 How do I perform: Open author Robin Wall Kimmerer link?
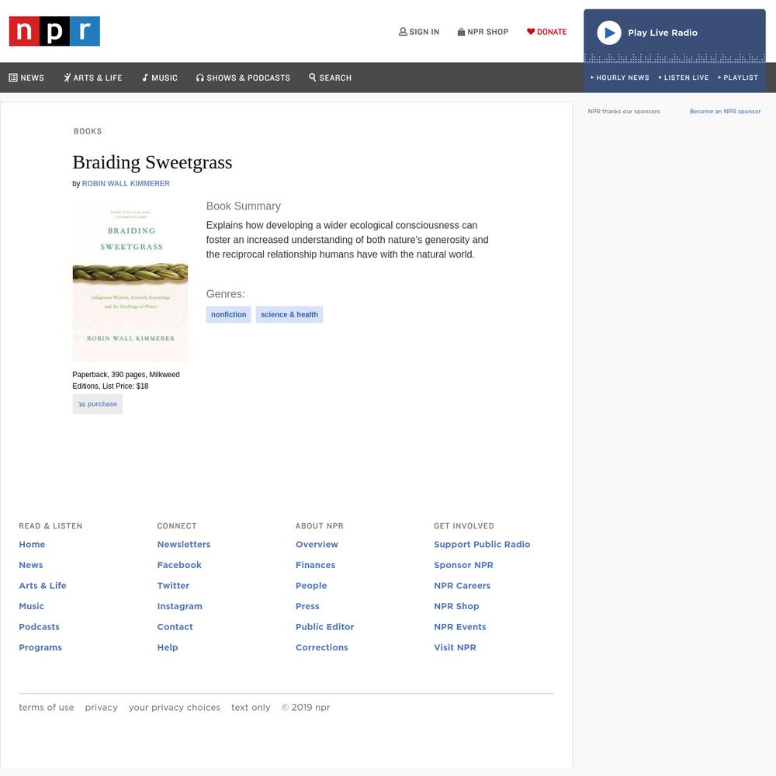126,184
